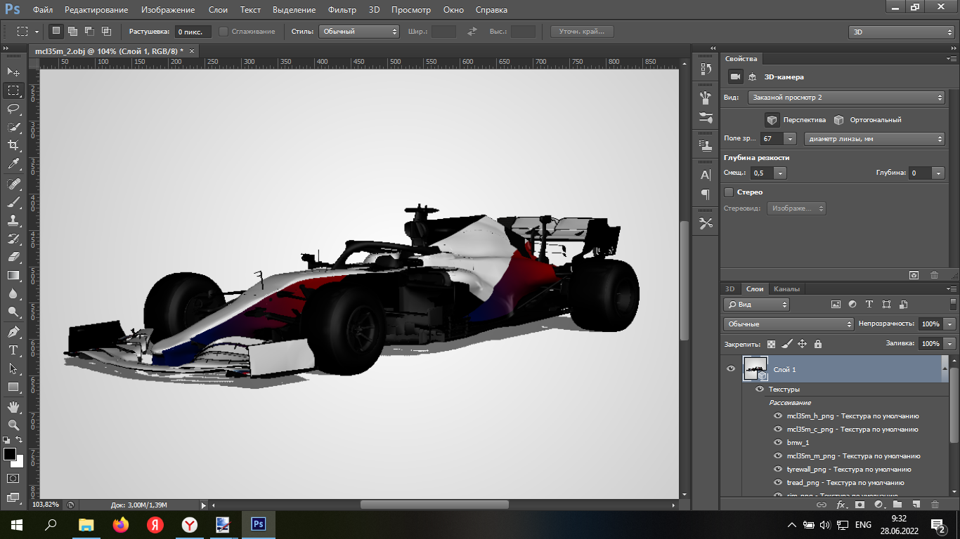Viewport: 960px width, 539px height.
Task: Hide Слой 1 layer visibility
Action: [731, 368]
